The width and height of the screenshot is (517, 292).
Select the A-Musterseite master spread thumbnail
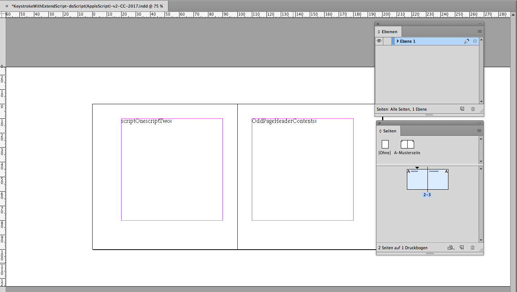(407, 144)
